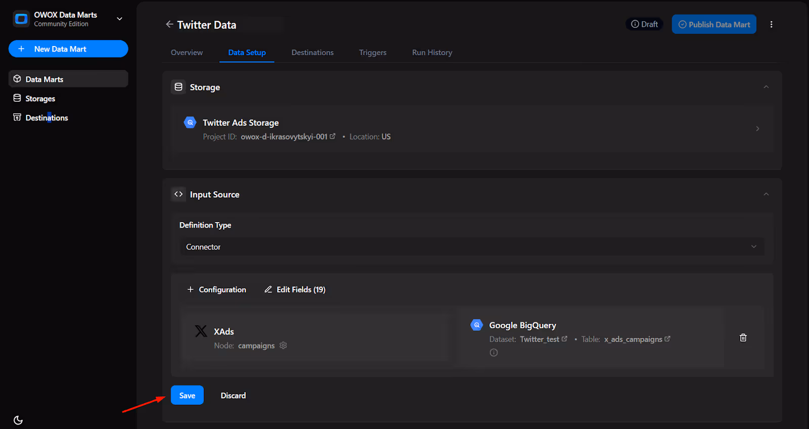Select the Data Setup tab
Screen dimensions: 809x429
247,53
